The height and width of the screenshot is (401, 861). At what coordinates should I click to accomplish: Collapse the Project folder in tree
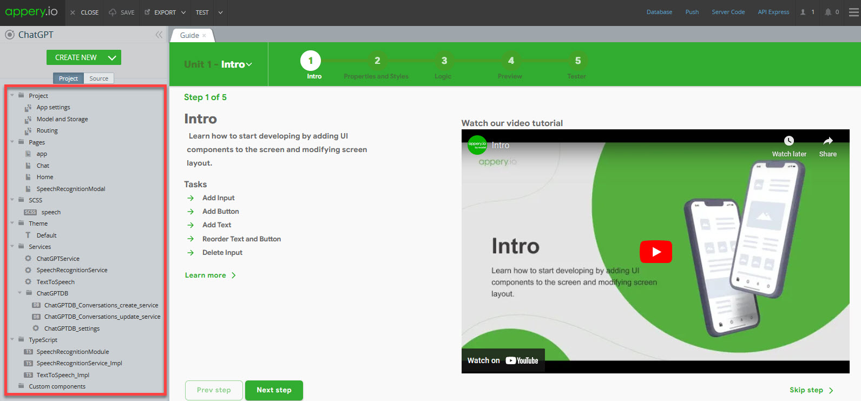pos(12,96)
